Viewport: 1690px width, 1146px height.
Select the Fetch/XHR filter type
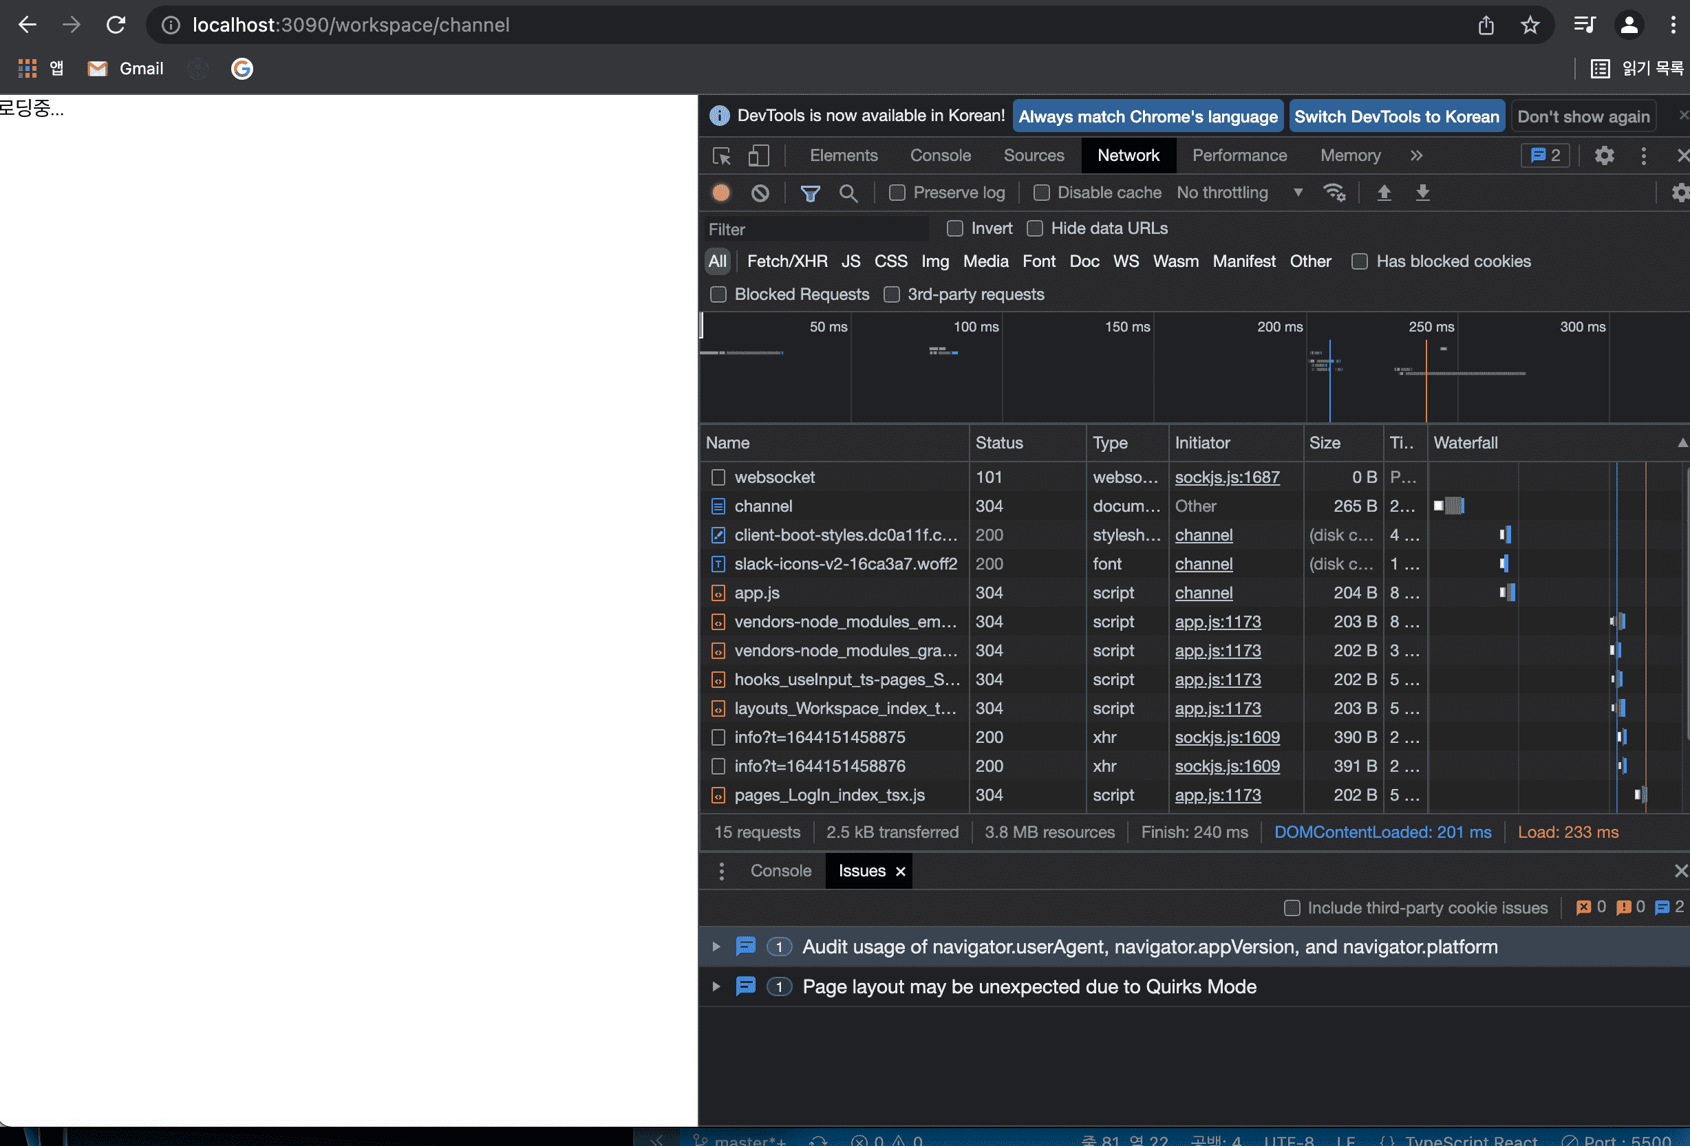tap(787, 261)
